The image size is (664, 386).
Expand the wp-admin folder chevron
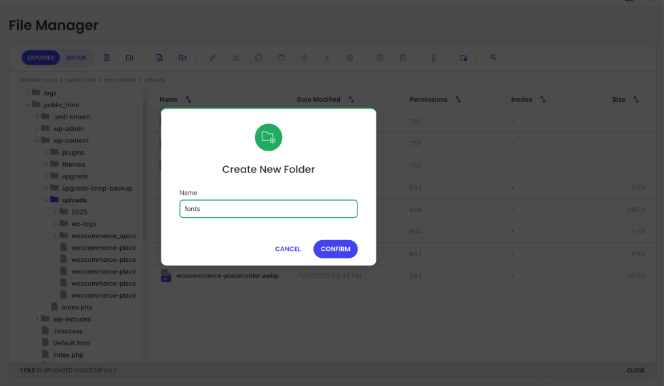[37, 128]
